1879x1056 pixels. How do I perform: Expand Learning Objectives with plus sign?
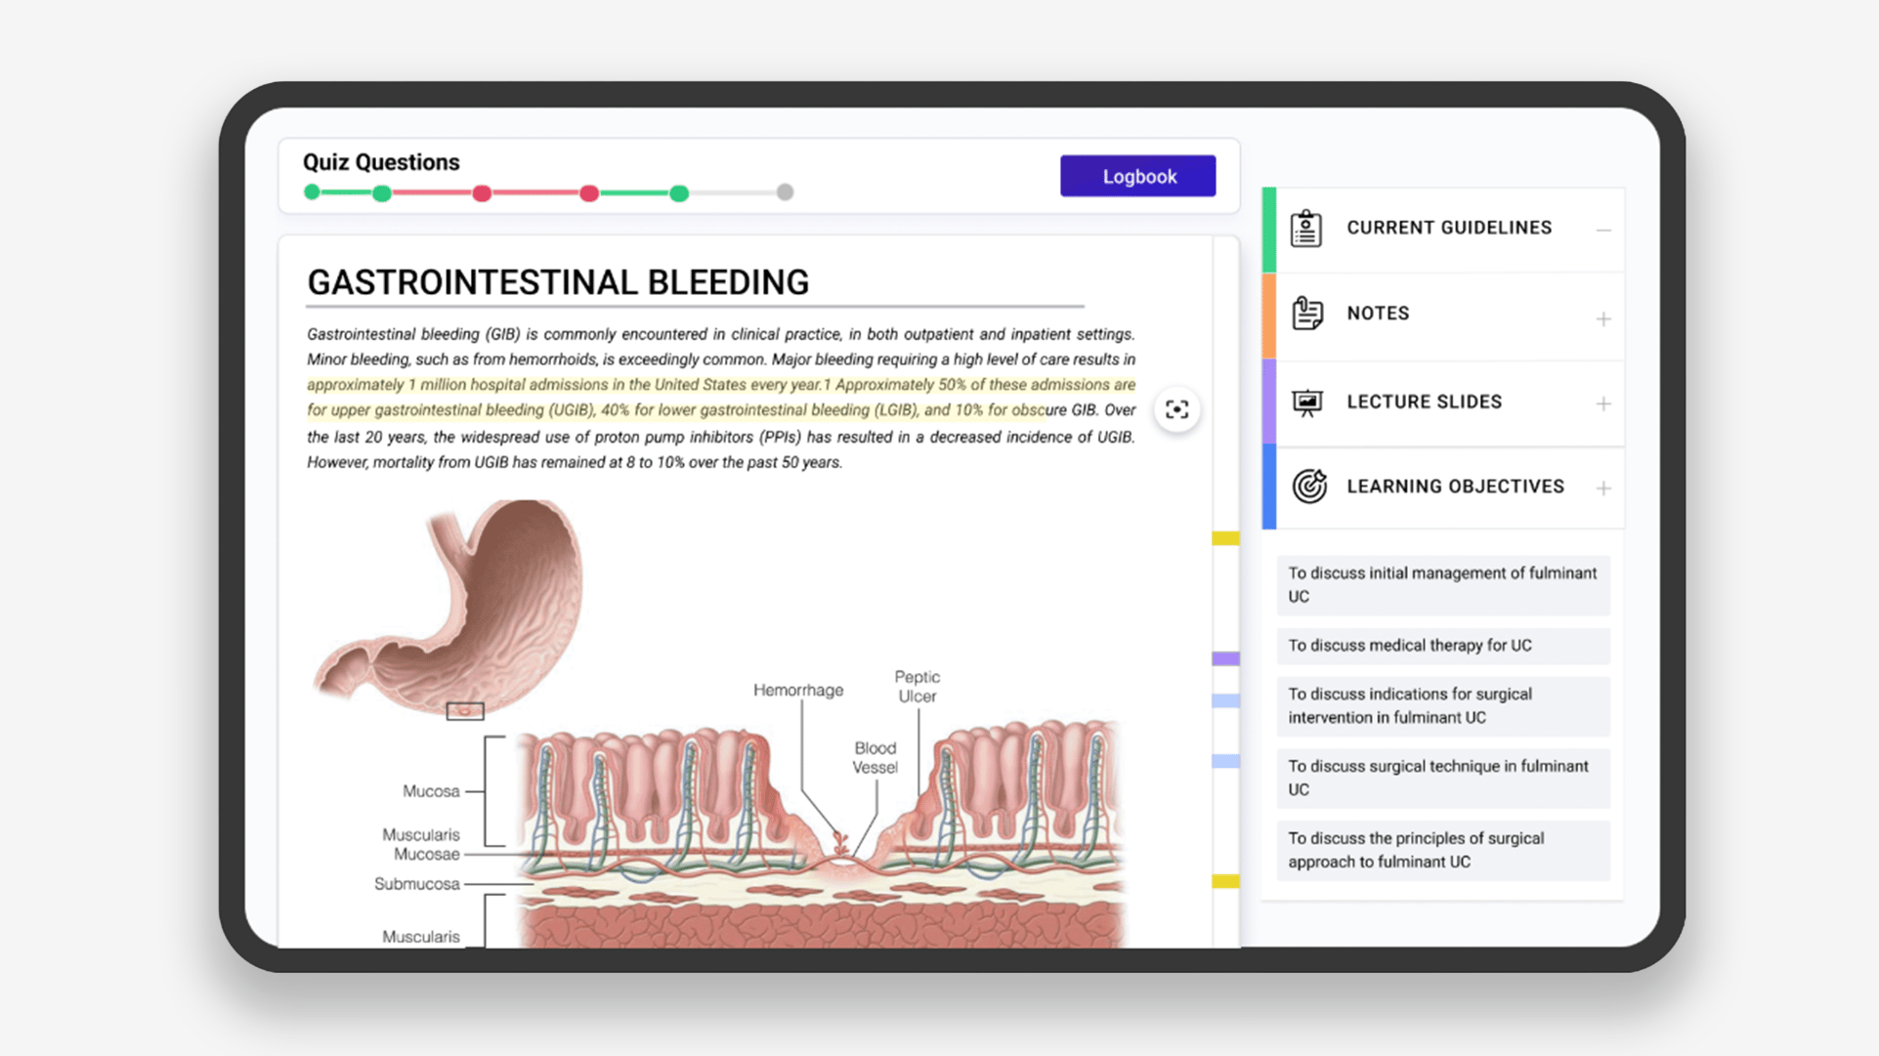(1602, 487)
